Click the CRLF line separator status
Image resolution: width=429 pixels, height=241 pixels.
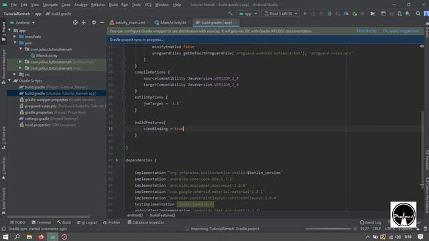[x=377, y=229]
